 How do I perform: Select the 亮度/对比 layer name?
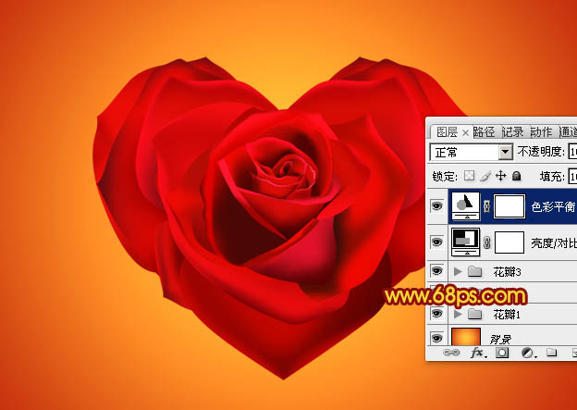554,242
